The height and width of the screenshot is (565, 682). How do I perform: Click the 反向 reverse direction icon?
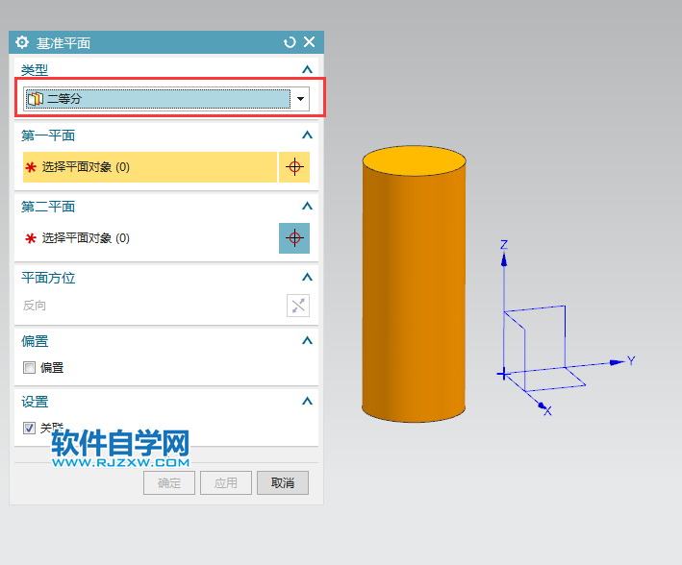point(298,306)
